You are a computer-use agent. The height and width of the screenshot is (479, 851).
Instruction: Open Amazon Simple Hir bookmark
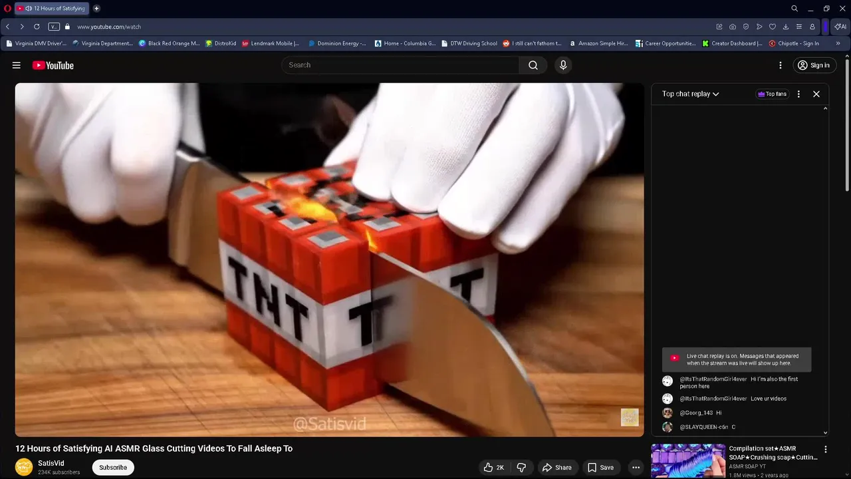pyautogui.click(x=598, y=43)
